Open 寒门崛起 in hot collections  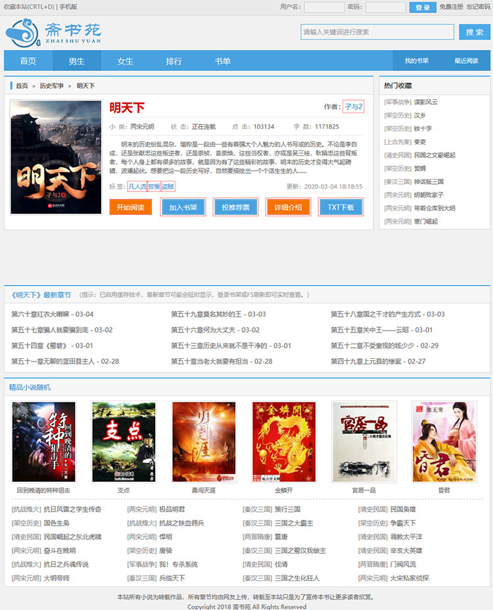tap(426, 221)
